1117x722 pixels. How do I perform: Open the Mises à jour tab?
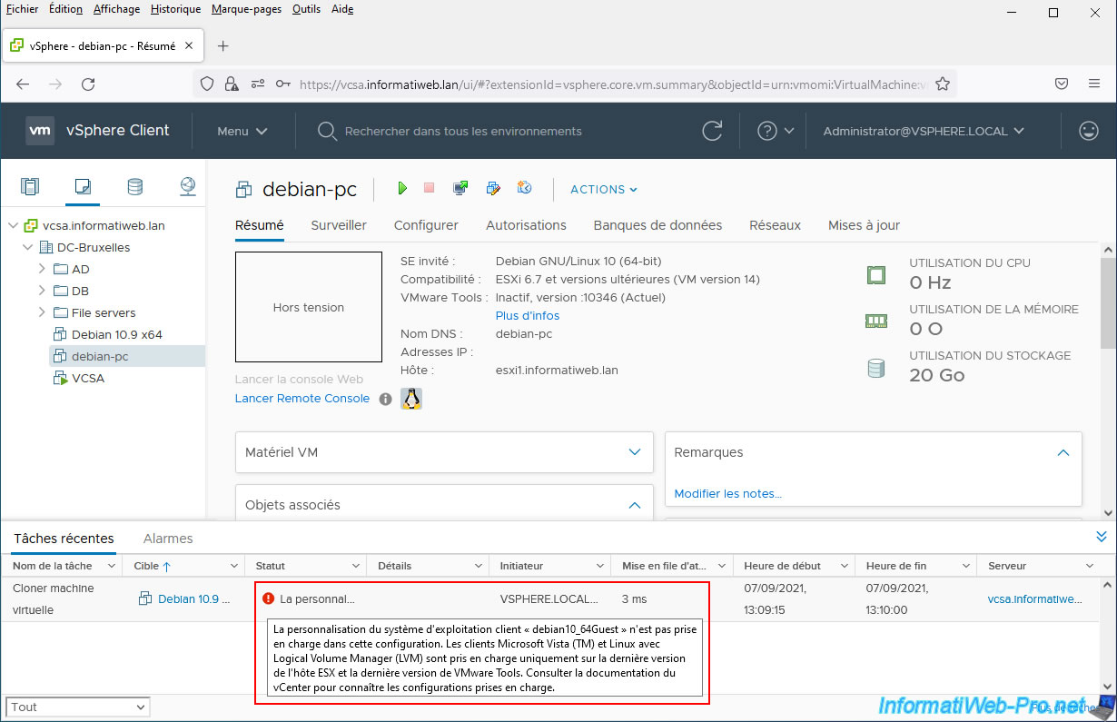(x=864, y=225)
